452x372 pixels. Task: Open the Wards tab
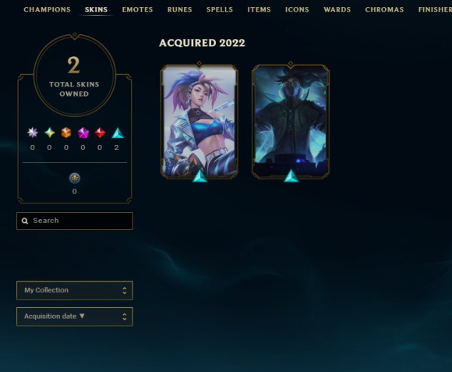337,9
